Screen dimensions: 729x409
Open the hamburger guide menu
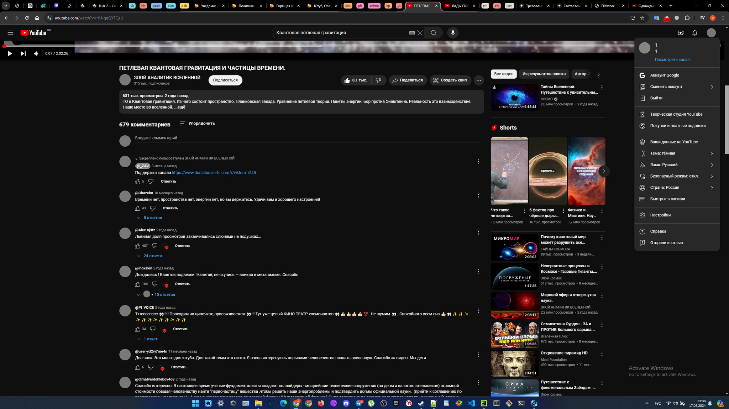[x=10, y=33]
